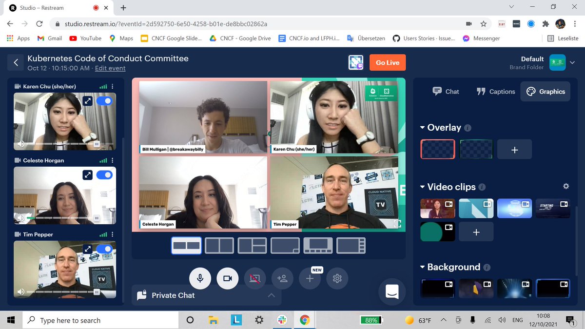The width and height of the screenshot is (585, 329).
Task: Click Tim Pepper's speaker volume icon
Action: pyautogui.click(x=20, y=292)
